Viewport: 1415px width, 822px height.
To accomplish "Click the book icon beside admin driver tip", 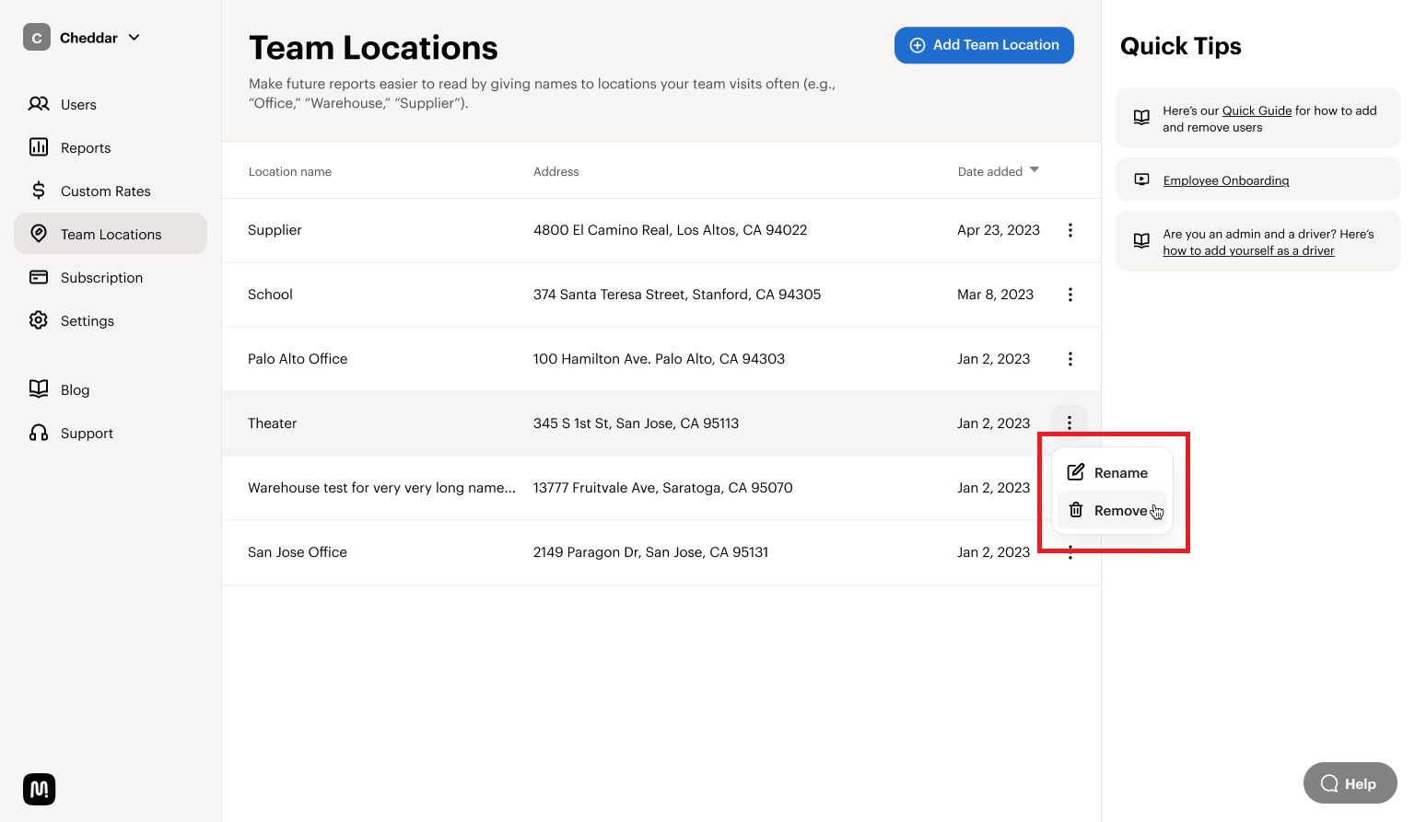I will tap(1141, 240).
